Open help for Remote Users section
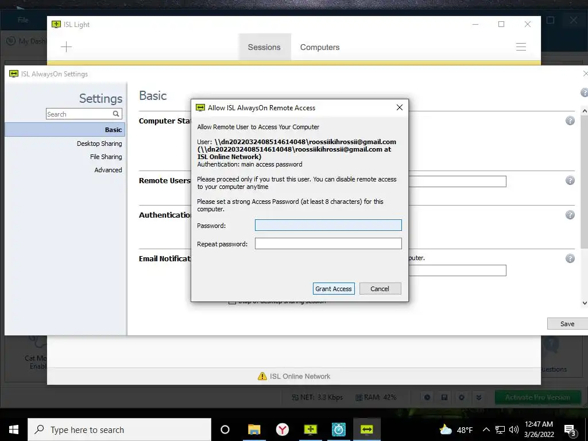 [570, 180]
